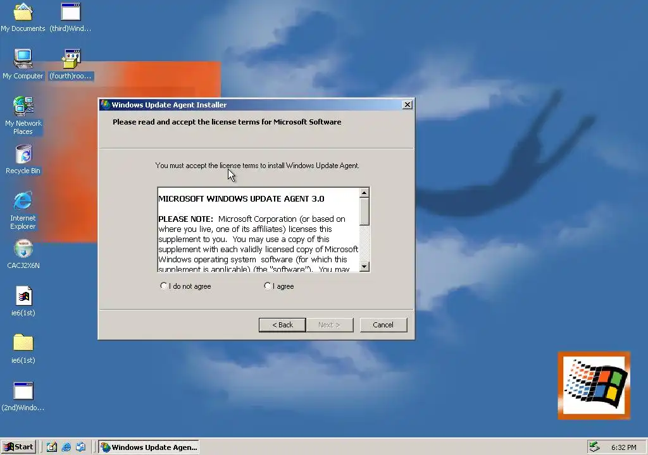This screenshot has width=648, height=455.
Task: Select My Network Places icon
Action: click(x=23, y=116)
